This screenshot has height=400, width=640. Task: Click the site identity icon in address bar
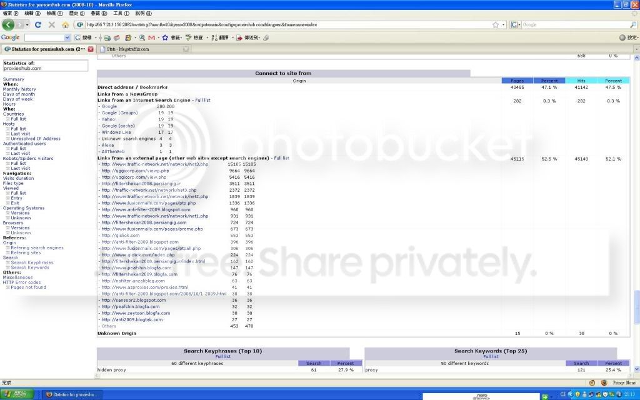click(80, 25)
